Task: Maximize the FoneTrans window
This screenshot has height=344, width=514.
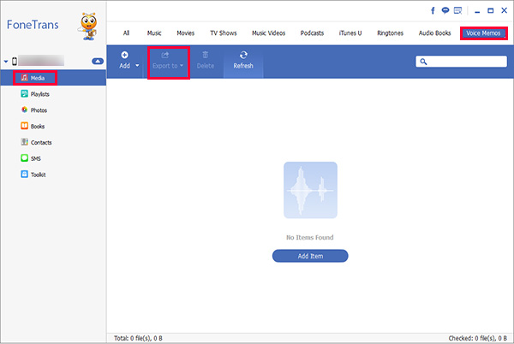Action: (490, 11)
